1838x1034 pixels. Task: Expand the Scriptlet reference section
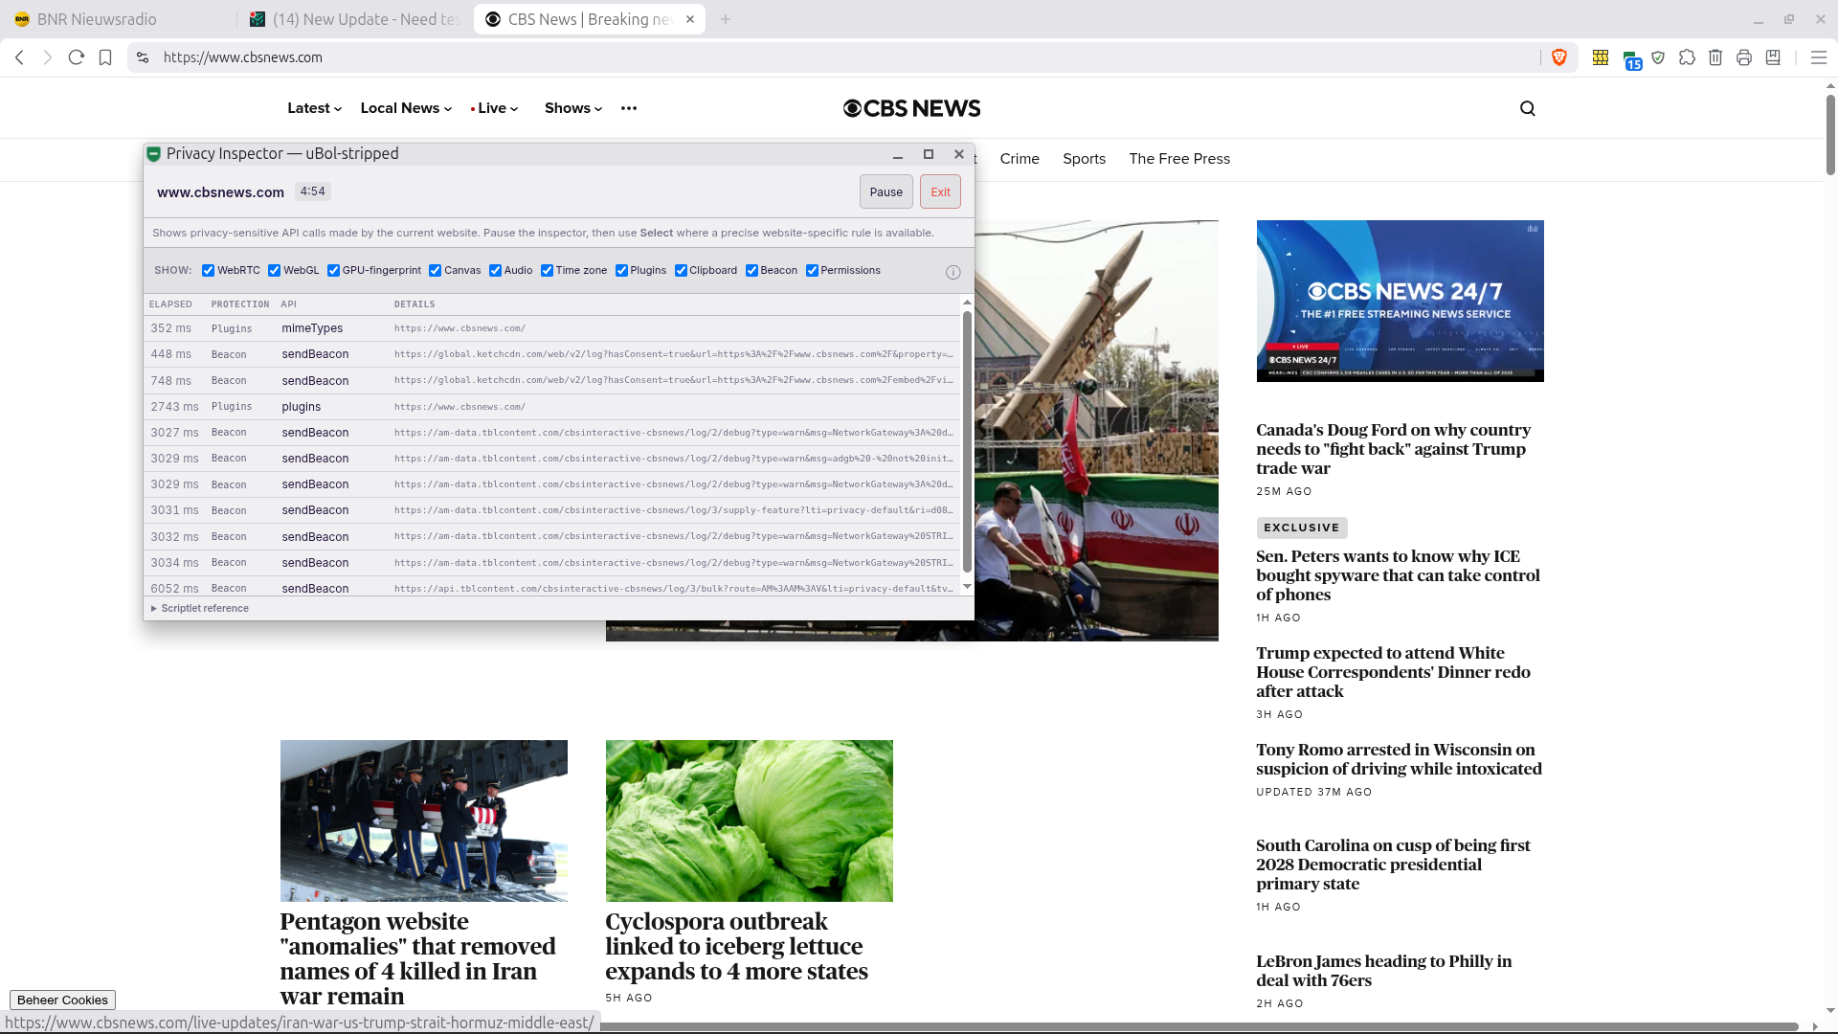click(x=199, y=608)
